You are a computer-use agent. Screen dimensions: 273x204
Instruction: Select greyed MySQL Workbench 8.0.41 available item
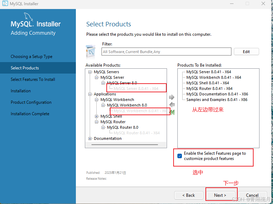tap(140, 111)
